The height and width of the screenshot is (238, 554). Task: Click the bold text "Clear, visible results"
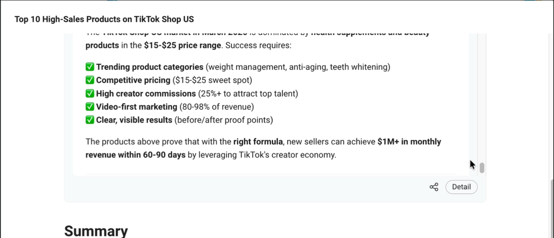[134, 120]
